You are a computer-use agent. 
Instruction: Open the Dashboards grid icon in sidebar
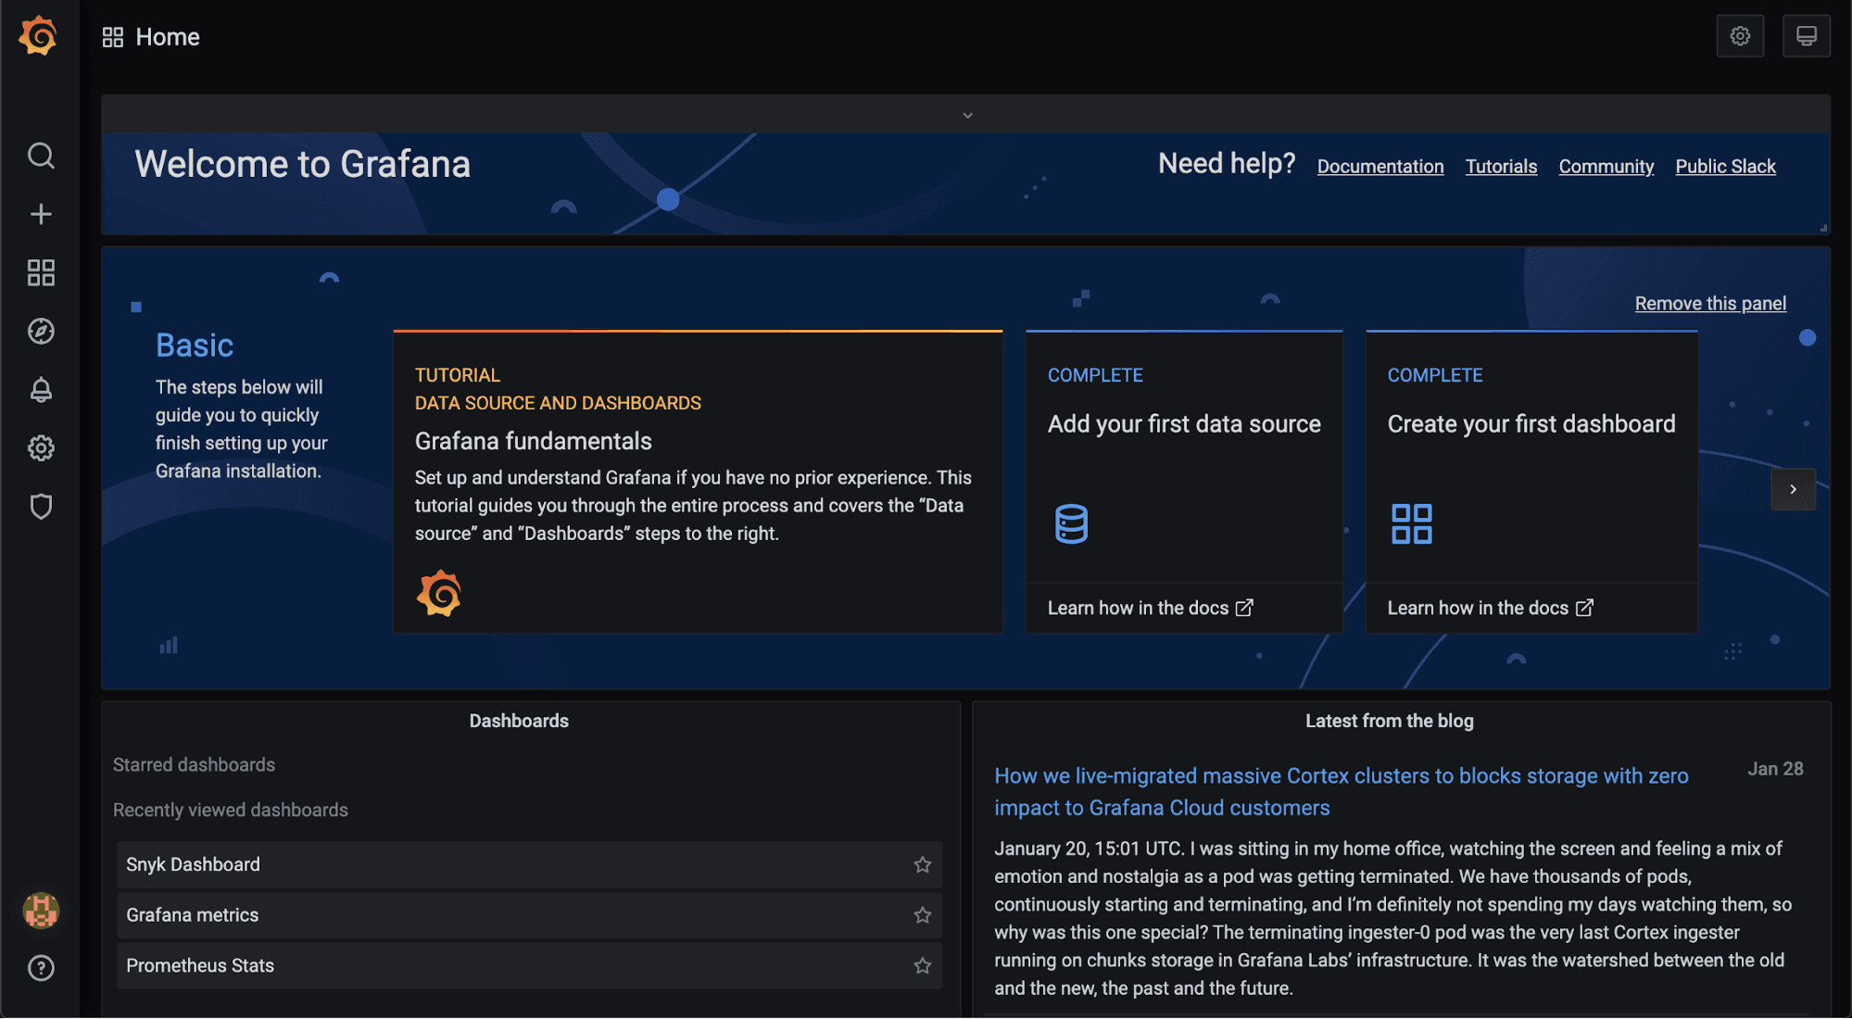(x=41, y=272)
